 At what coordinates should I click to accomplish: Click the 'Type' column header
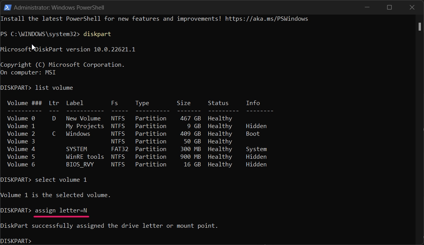coord(142,103)
